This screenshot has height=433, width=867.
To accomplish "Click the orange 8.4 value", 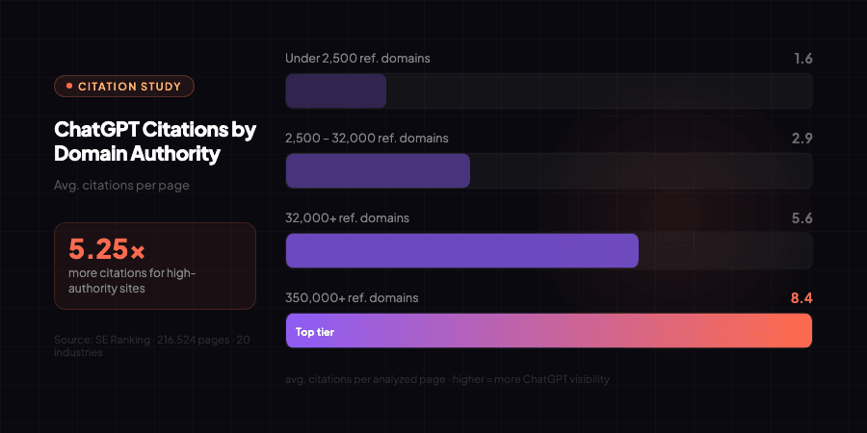I will pyautogui.click(x=802, y=298).
